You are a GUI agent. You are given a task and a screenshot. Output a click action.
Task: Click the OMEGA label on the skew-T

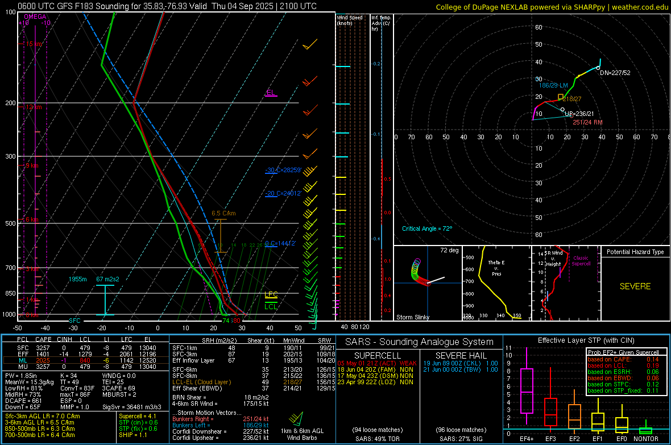(x=35, y=16)
